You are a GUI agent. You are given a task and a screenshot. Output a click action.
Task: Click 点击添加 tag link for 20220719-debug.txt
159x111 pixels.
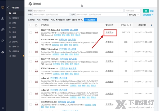tap(109, 32)
